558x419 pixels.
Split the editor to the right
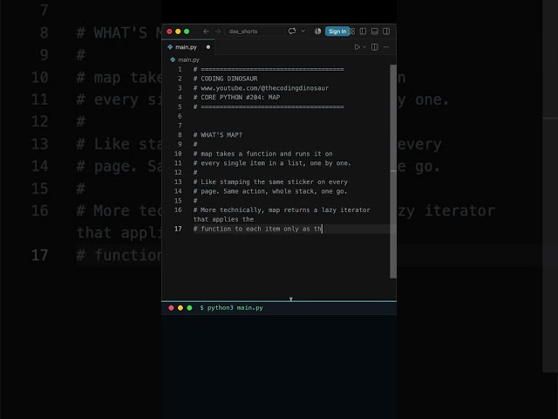(375, 47)
